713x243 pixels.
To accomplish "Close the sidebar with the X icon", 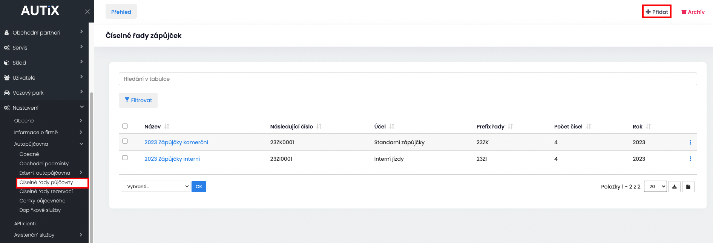I will [87, 12].
